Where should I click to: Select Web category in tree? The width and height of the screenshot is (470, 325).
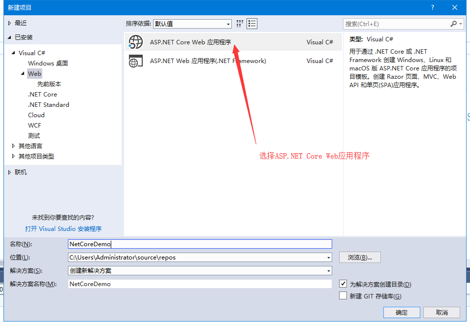click(34, 74)
